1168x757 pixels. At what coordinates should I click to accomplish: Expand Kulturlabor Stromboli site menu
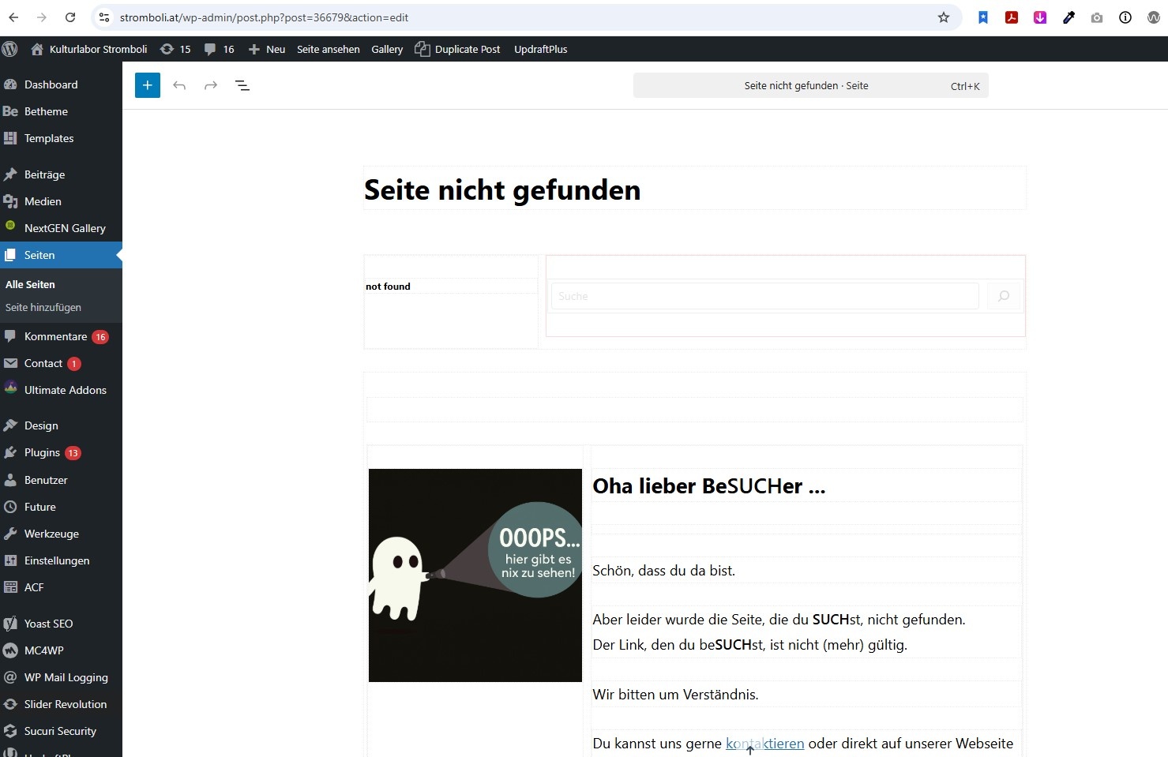[x=89, y=49]
